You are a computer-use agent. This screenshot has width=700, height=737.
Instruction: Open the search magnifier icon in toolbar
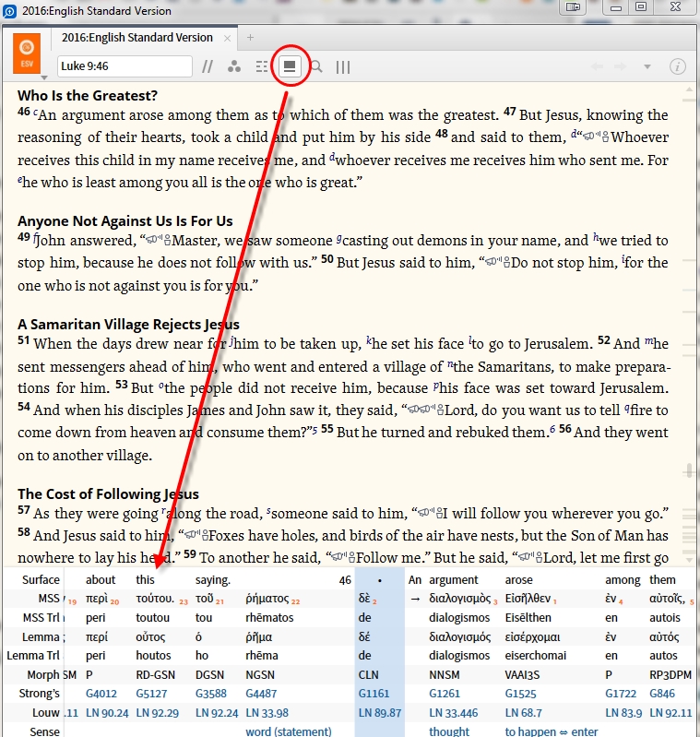[x=317, y=66]
